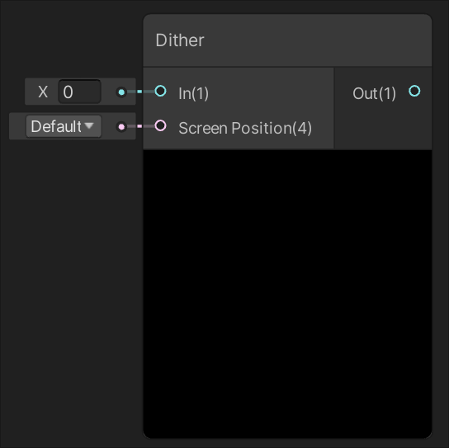The image size is (449, 448).
Task: Click the Out(1) port label
Action: pos(374,93)
